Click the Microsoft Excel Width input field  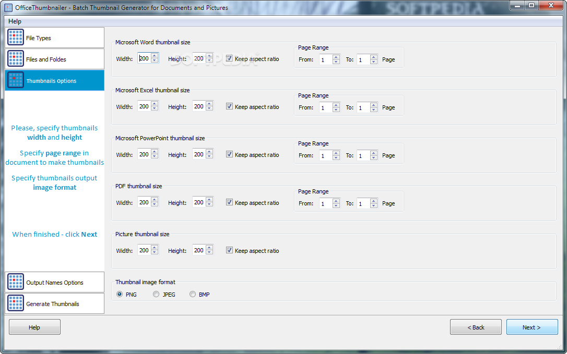point(144,106)
